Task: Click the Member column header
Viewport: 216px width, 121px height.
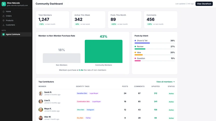Action: pos(42,86)
